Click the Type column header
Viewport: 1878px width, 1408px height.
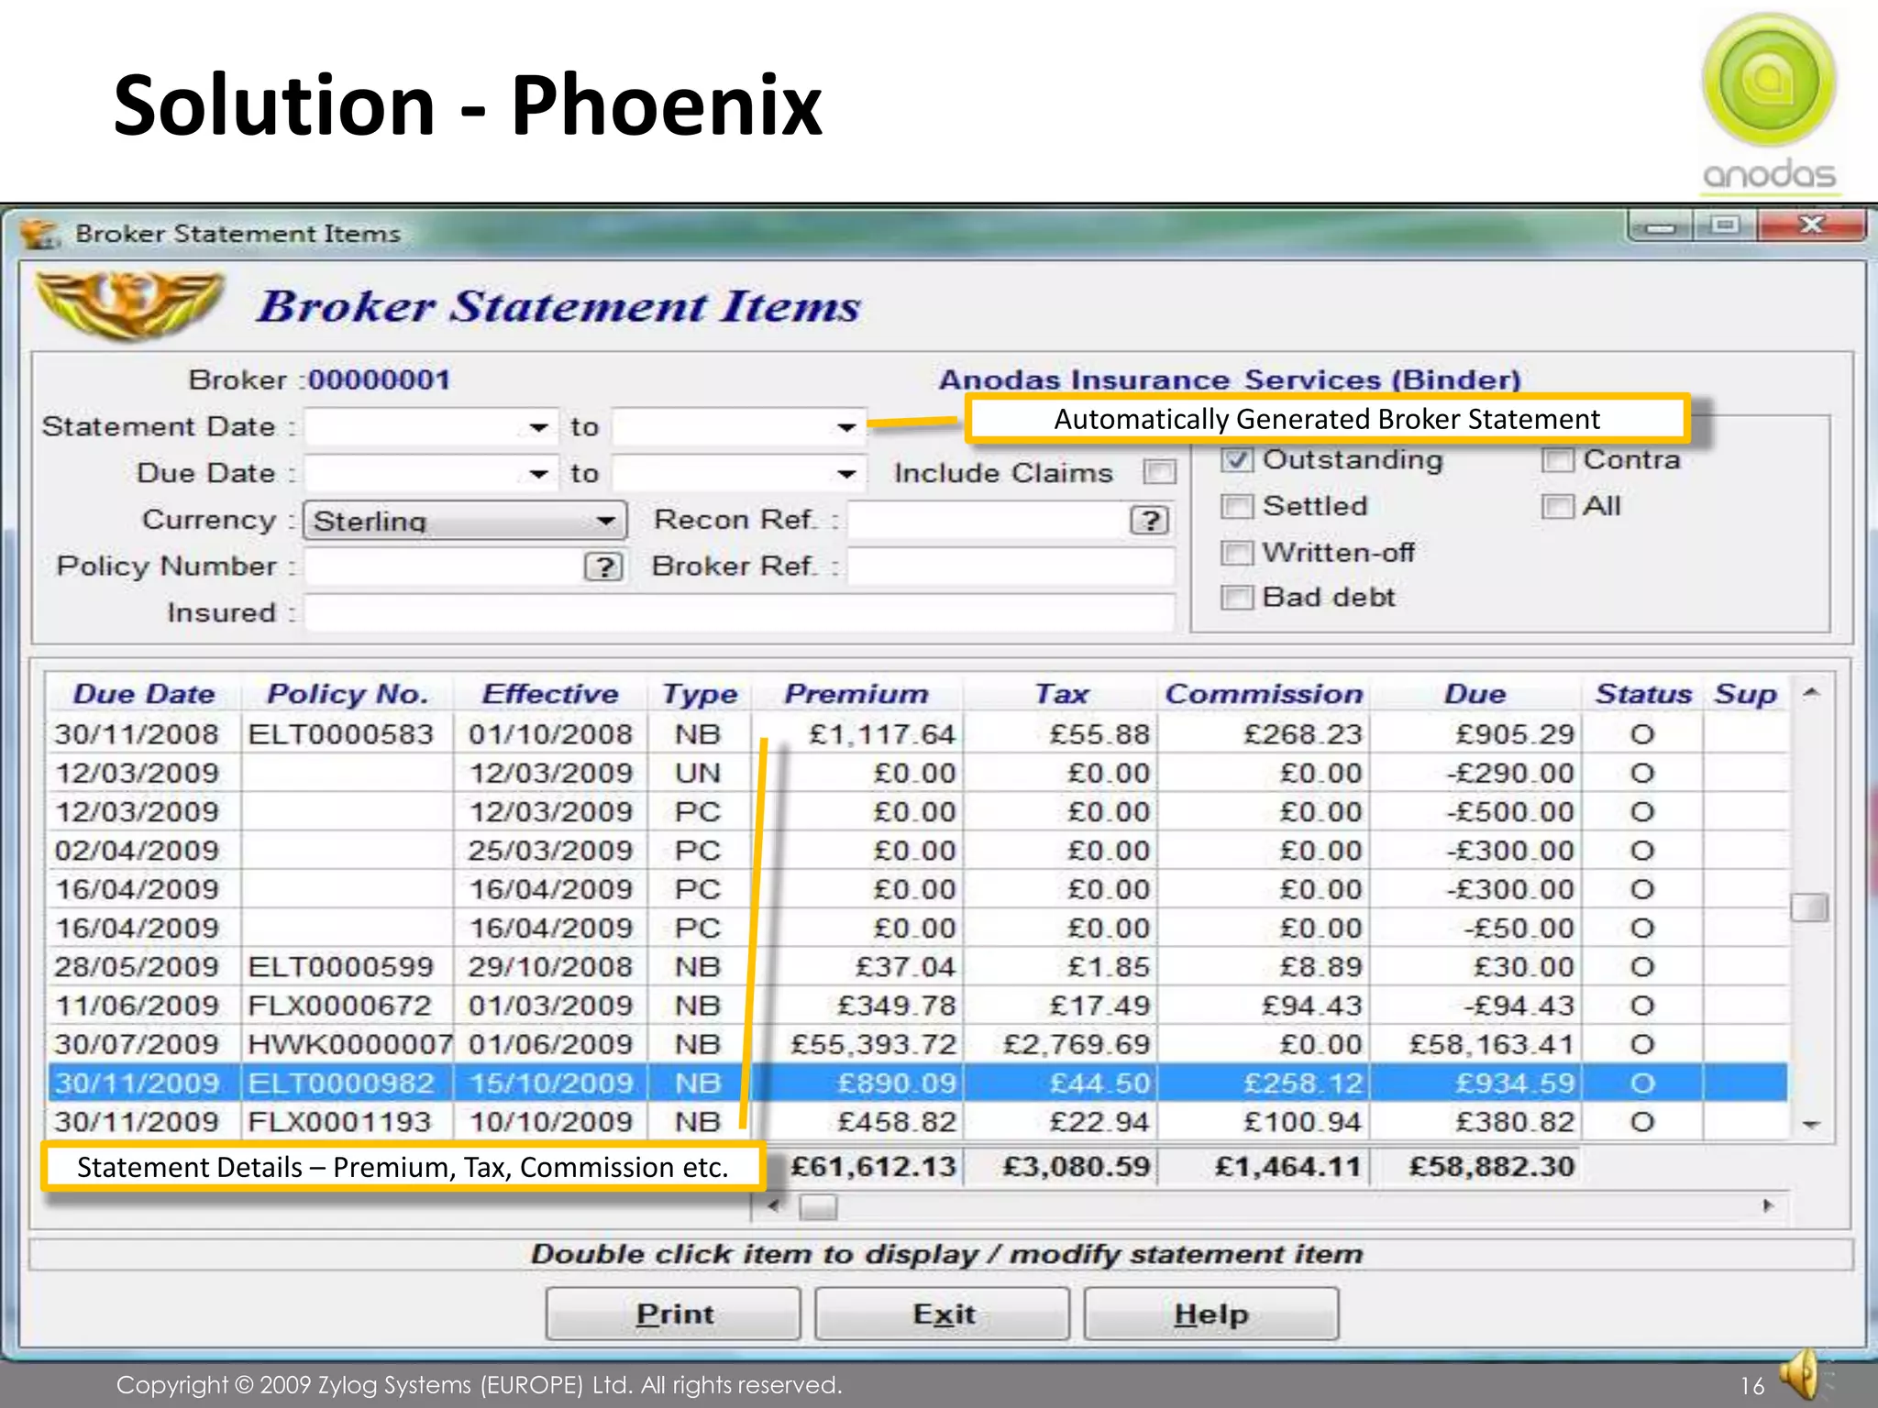pyautogui.click(x=700, y=694)
